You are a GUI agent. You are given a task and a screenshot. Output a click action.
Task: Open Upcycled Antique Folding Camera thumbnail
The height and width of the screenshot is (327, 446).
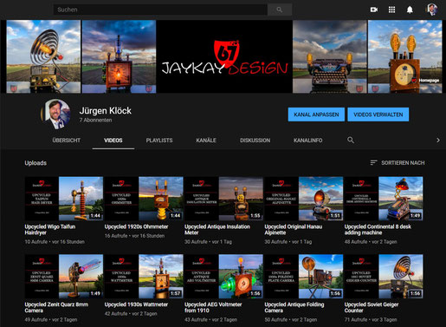(304, 277)
